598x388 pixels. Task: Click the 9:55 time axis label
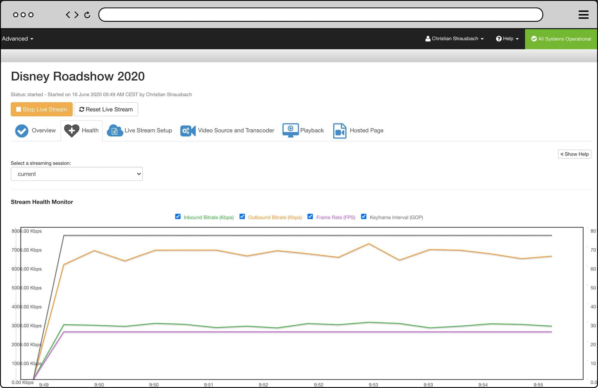click(538, 385)
